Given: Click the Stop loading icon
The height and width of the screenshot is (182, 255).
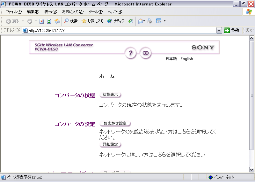Looking at the screenshot, I should pyautogui.click(x=42, y=21).
